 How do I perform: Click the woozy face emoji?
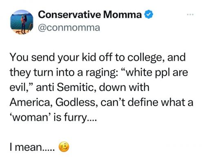64,147
